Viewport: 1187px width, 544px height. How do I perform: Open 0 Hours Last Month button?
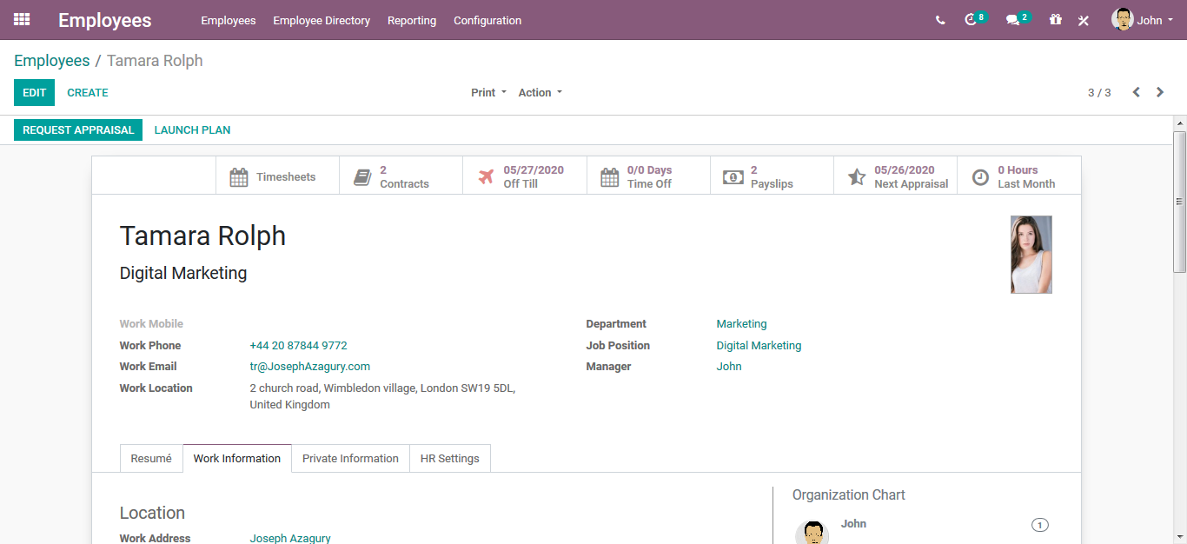(1018, 176)
